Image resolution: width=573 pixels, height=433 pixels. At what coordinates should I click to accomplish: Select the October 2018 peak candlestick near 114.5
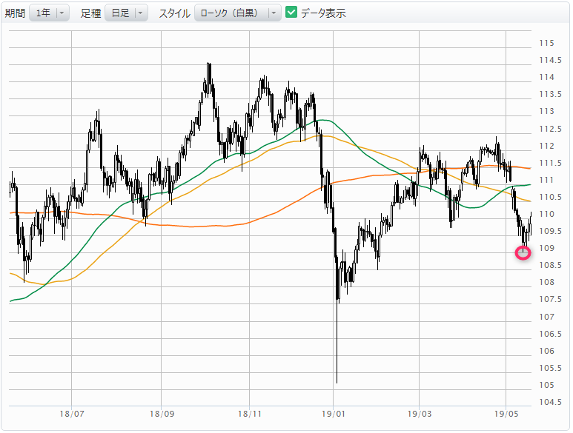(x=208, y=78)
